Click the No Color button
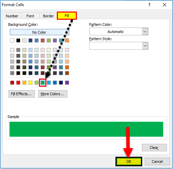173x169 pixels. pyautogui.click(x=39, y=32)
